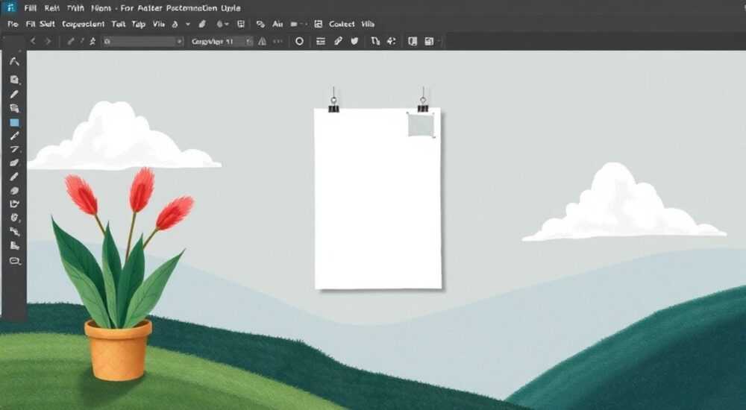The width and height of the screenshot is (746, 410).
Task: Select the zoom magnifier tool at toolbar bottom
Action: pos(15,261)
